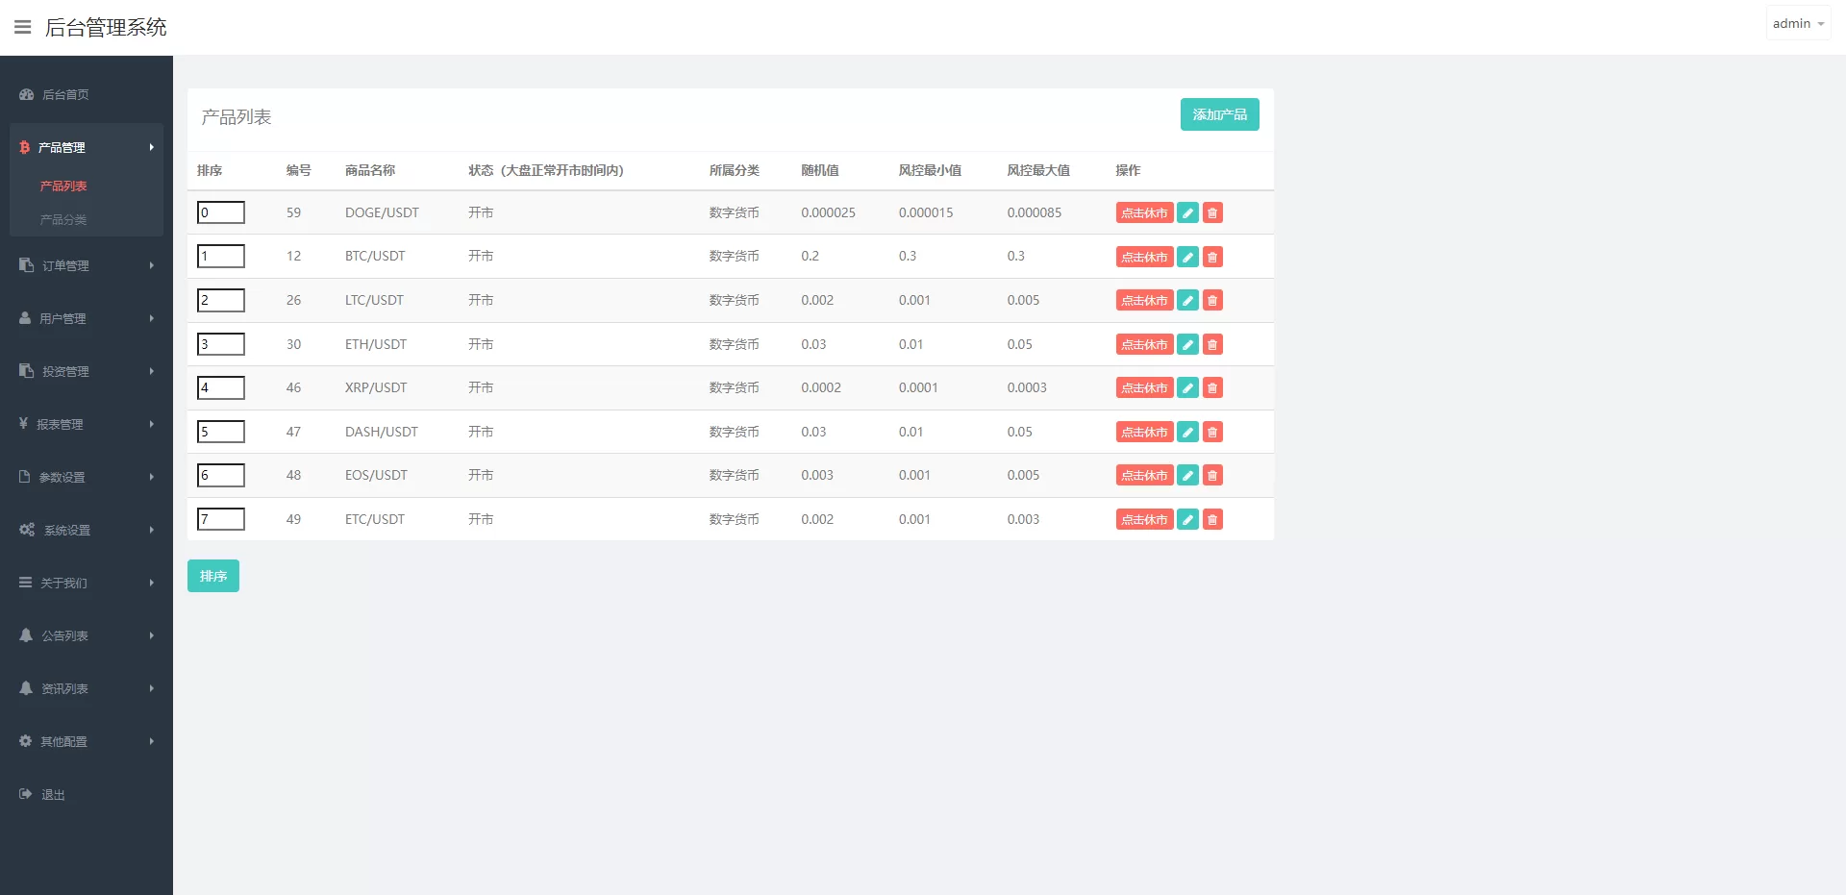This screenshot has width=1846, height=895.
Task: Click the delete trash icon for BTC/USDT
Action: coord(1212,257)
